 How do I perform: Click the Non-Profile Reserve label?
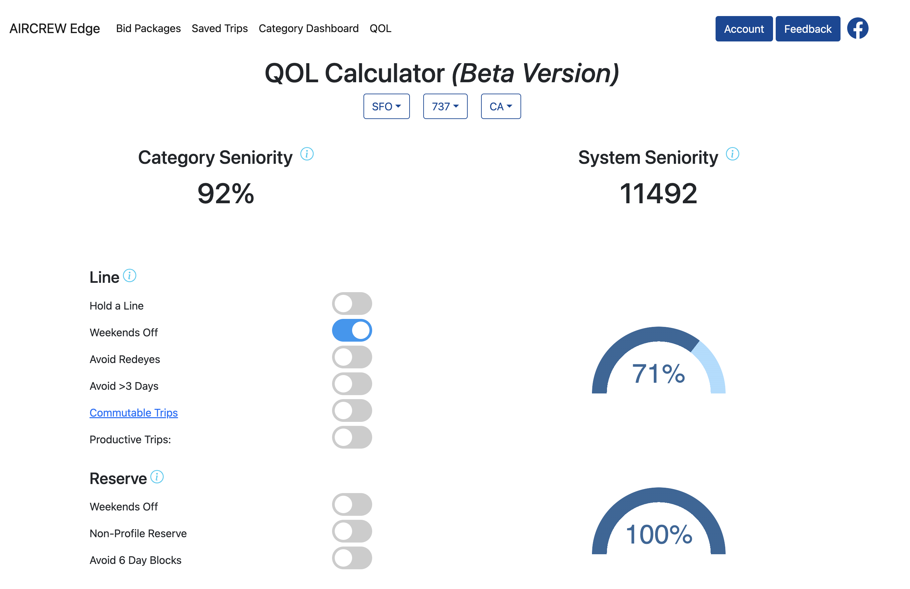(x=138, y=533)
